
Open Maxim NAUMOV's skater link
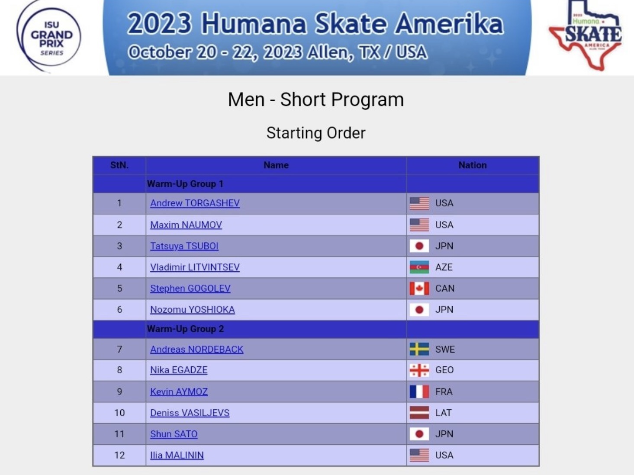coord(186,225)
